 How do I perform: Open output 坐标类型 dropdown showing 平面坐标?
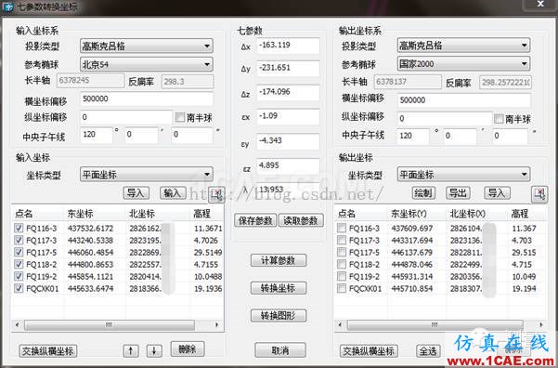coord(463,174)
